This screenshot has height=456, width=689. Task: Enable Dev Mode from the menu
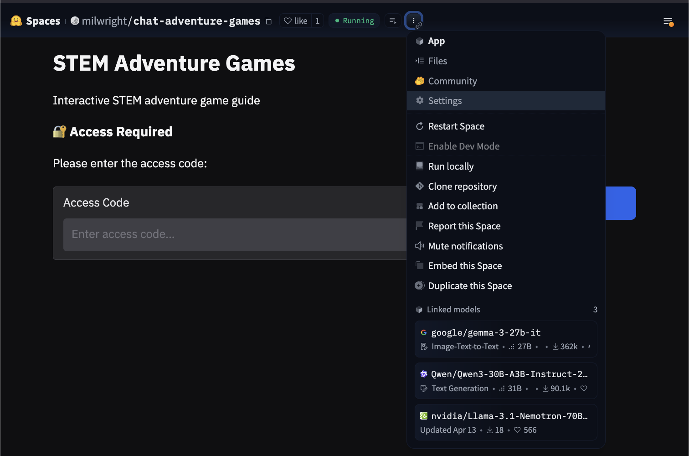(x=463, y=146)
